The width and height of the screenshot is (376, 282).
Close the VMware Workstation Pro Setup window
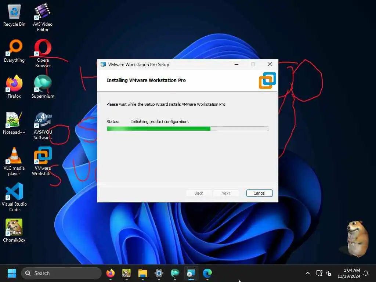[x=270, y=64]
